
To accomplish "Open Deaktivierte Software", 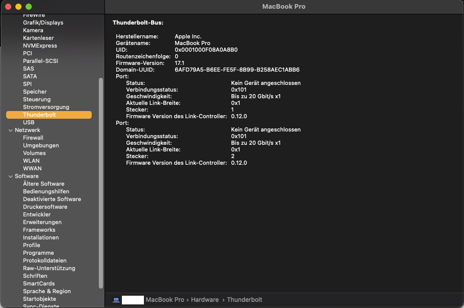I will click(x=52, y=200).
